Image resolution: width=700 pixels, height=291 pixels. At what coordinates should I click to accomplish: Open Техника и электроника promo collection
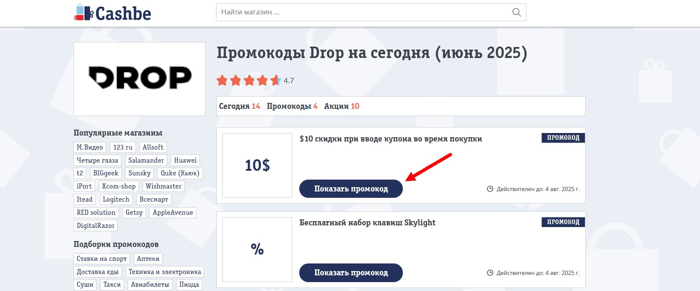(x=165, y=272)
